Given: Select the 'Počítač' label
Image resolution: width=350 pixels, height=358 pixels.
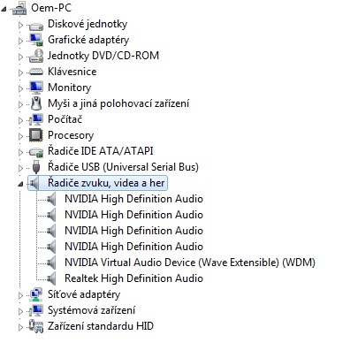Looking at the screenshot, I should (x=65, y=119).
